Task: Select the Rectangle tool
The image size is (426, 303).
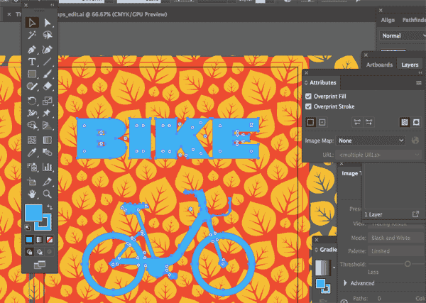Action: tap(32, 74)
